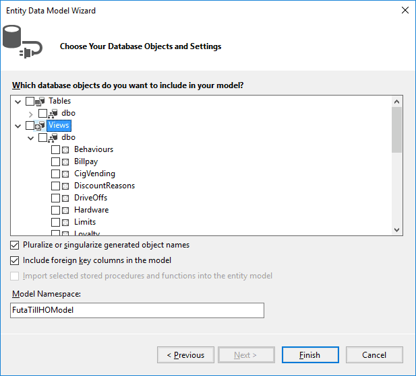The height and width of the screenshot is (376, 416).
Task: Check the Tables root checkbox
Action: click(x=30, y=102)
